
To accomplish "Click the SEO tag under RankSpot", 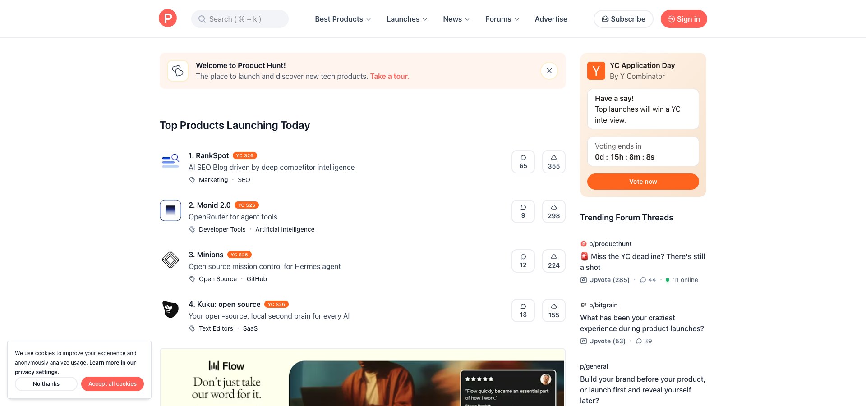I will (244, 180).
